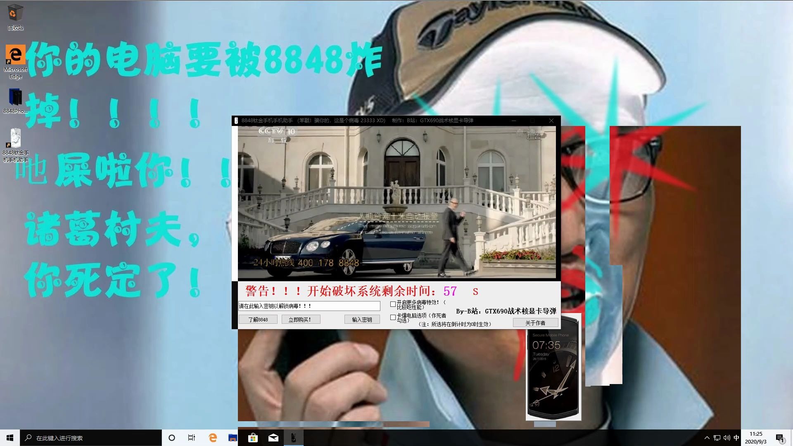Open the notification center with 1 alert
The image size is (793, 446).
[x=779, y=438]
